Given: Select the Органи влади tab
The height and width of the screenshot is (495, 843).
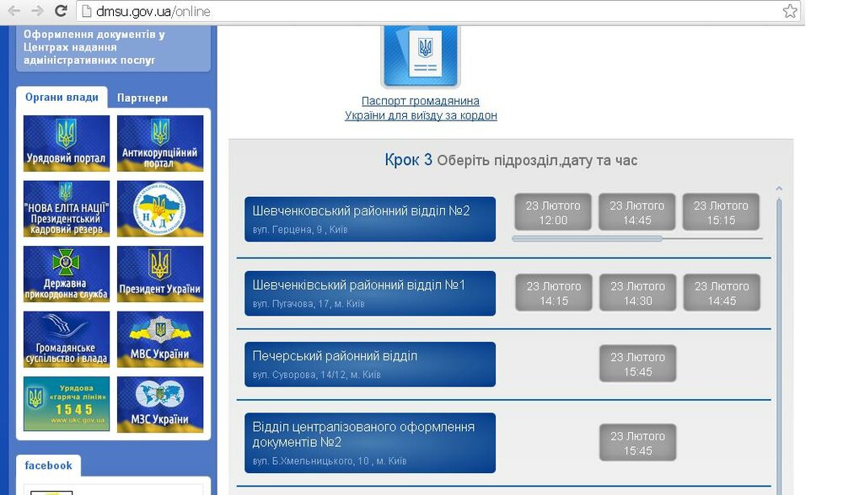Looking at the screenshot, I should click(62, 97).
